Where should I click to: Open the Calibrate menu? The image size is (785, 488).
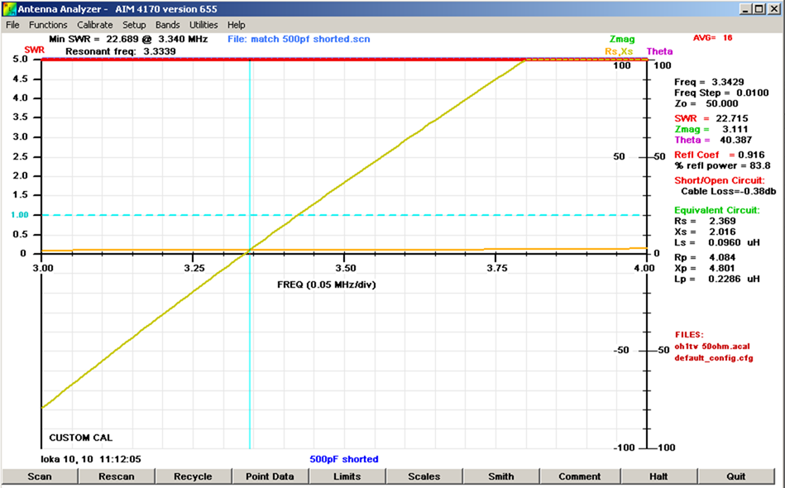coord(94,25)
